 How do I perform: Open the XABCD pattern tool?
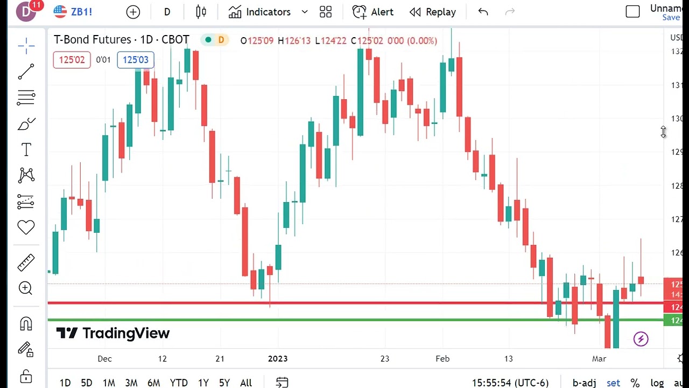point(26,175)
